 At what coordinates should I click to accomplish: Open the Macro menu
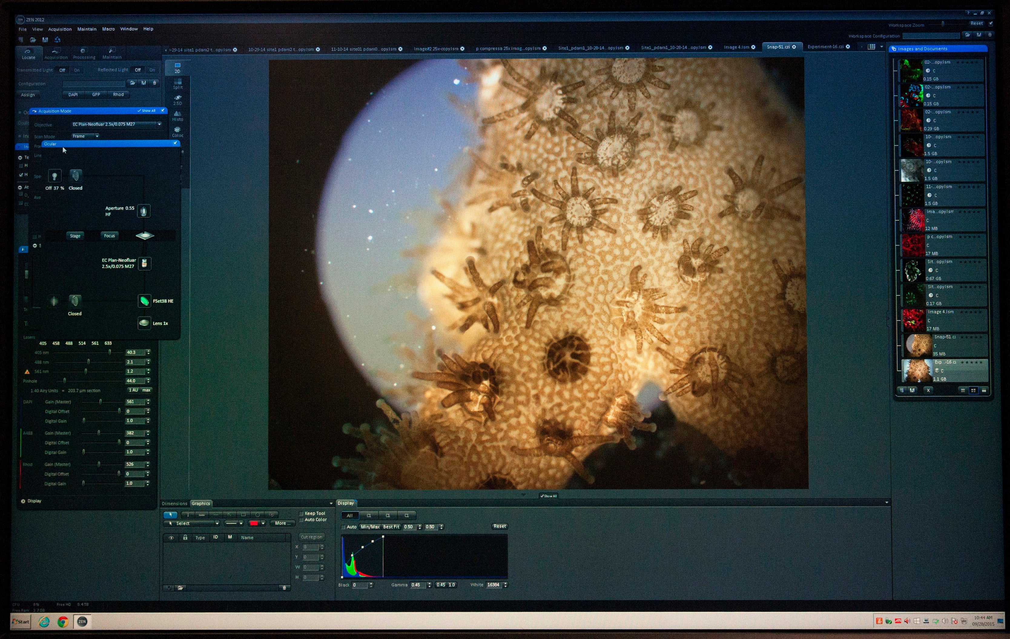click(108, 29)
